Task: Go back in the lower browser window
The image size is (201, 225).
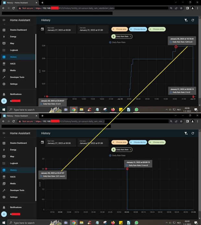Action: point(4,121)
